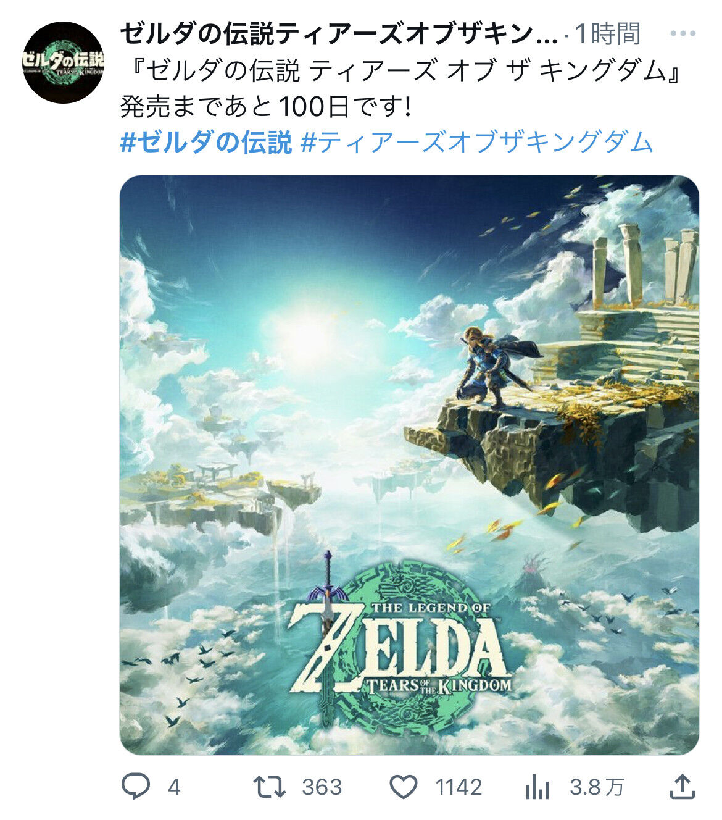Retweet using the arrows icon

[x=270, y=787]
